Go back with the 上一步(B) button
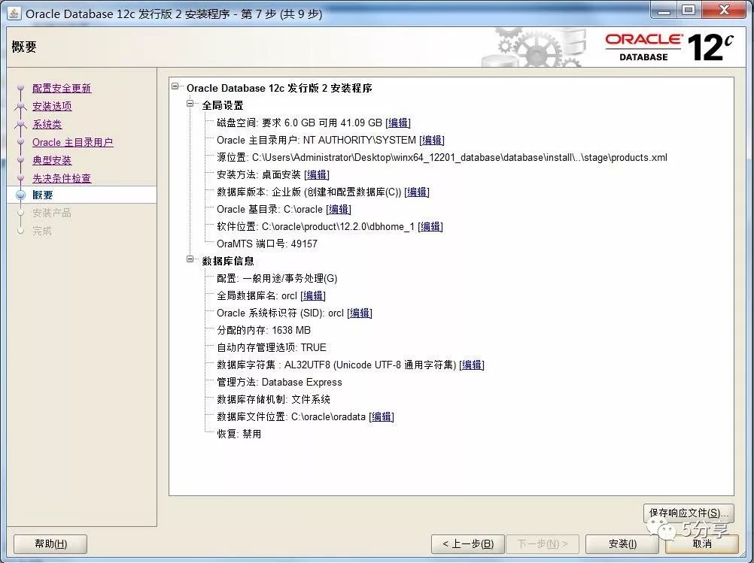 click(x=468, y=543)
